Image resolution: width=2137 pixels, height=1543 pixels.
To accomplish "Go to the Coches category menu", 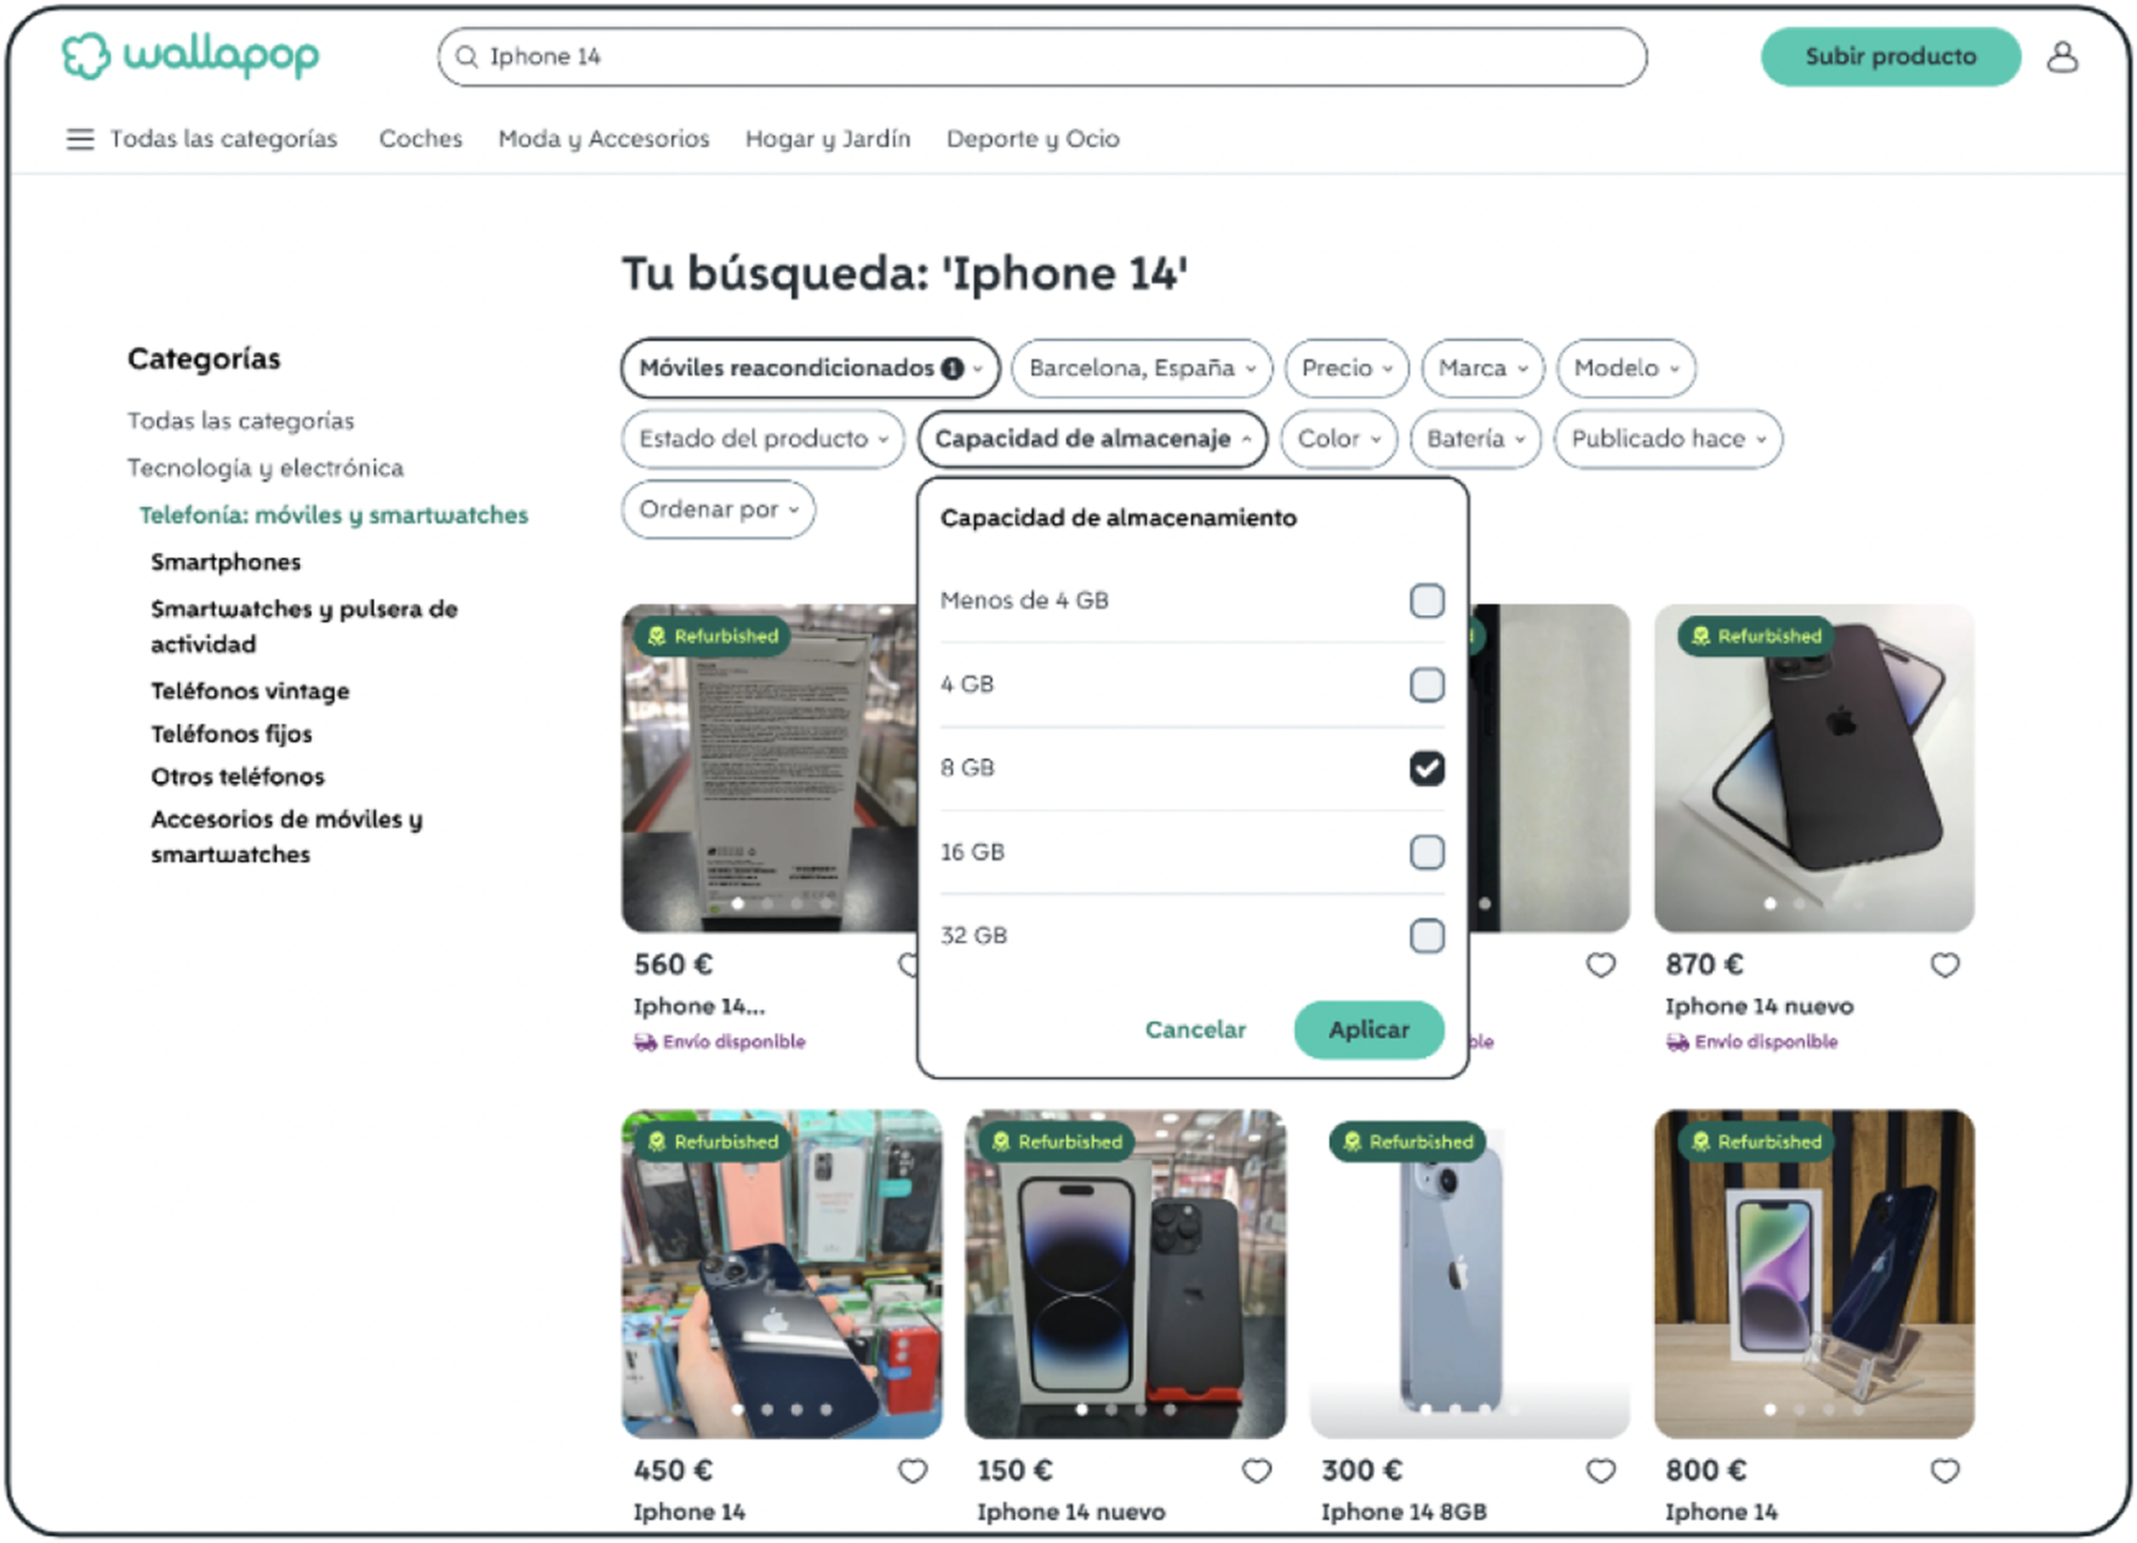I will tap(420, 139).
